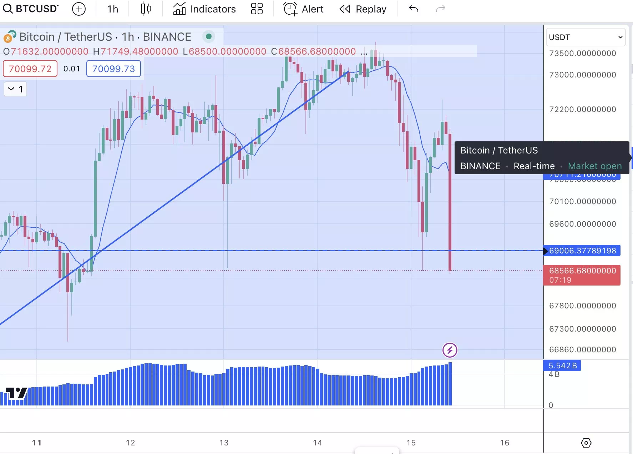Open the 1h timeframe selector
Screen dimensions: 633x454
[x=113, y=9]
